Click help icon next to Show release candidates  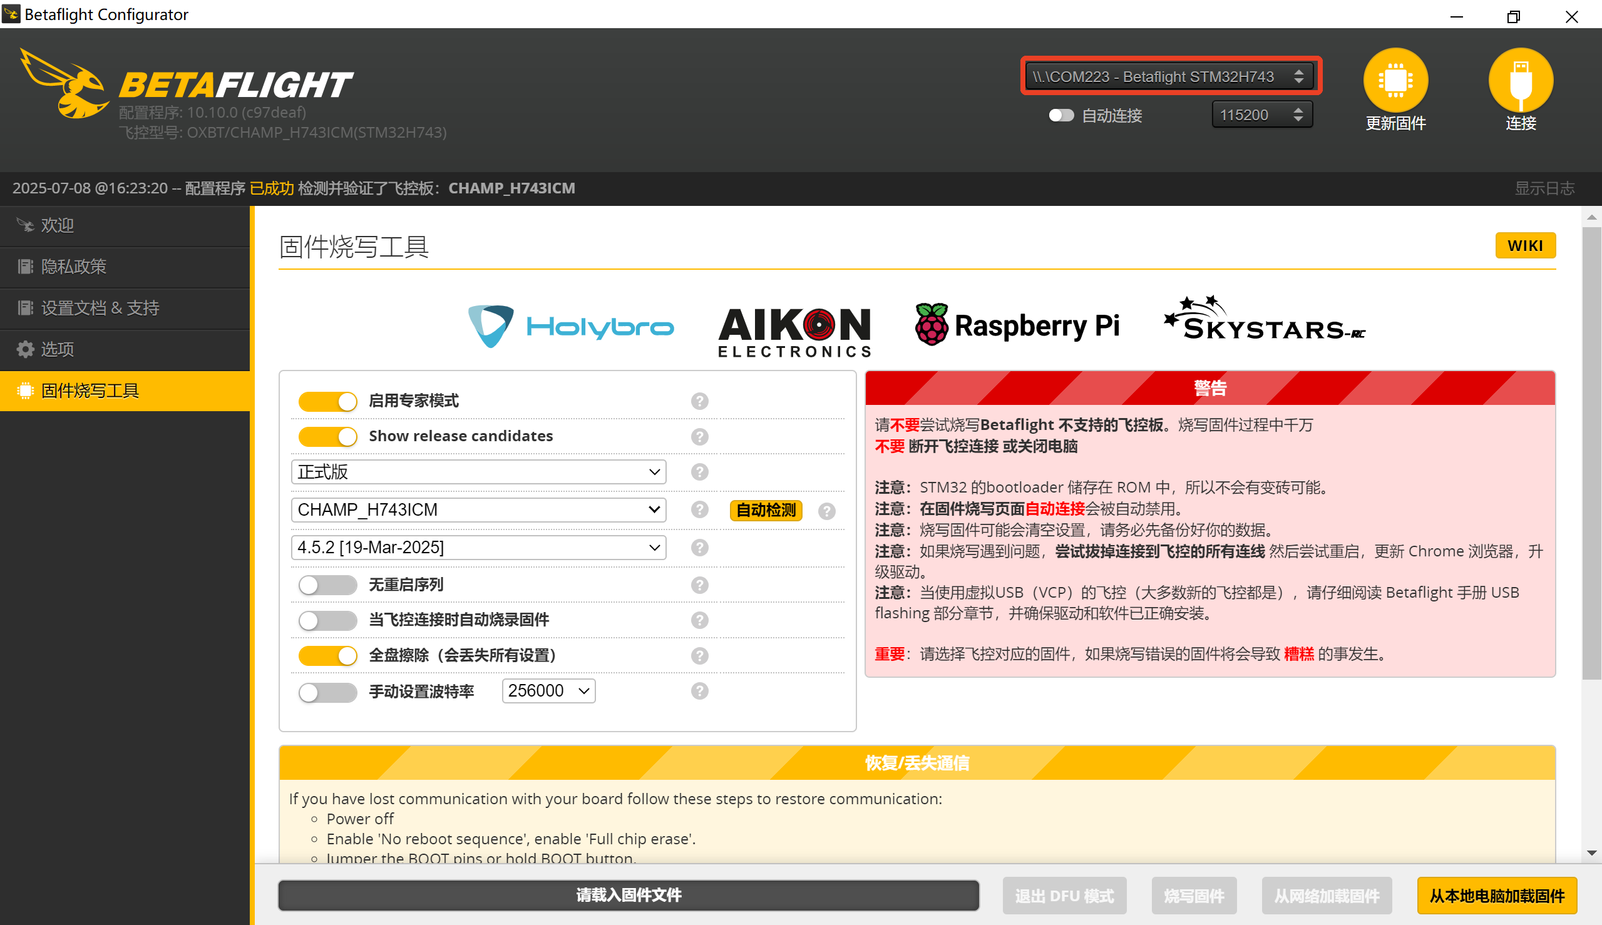[700, 437]
